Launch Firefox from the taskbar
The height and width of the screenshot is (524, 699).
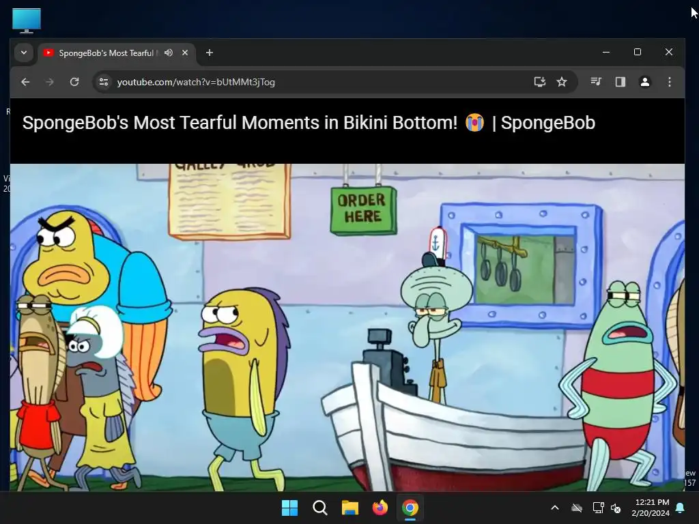coord(380,508)
